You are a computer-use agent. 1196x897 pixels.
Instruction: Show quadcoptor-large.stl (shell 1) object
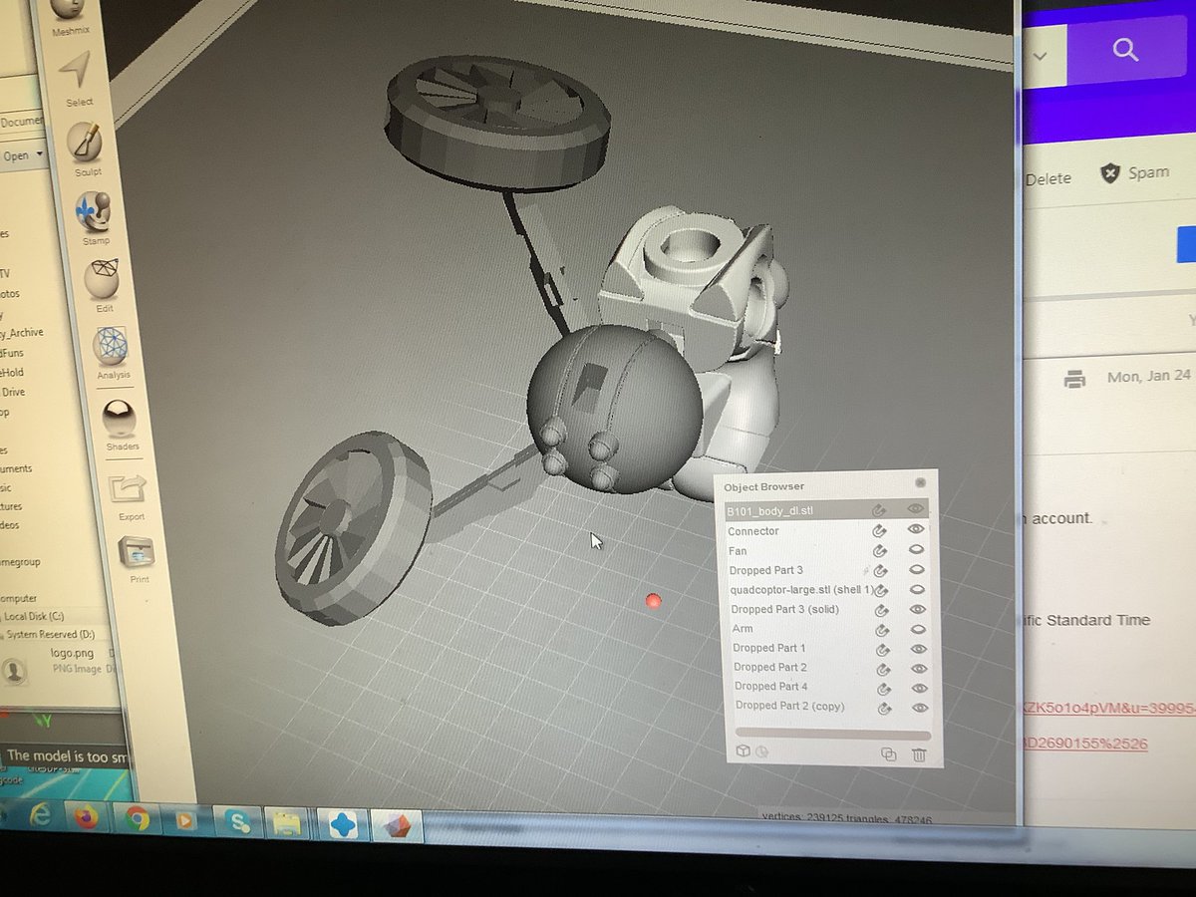917,589
